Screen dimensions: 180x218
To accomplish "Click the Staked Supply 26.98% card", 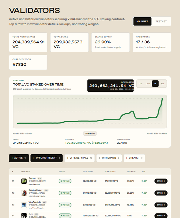I will [110, 42].
